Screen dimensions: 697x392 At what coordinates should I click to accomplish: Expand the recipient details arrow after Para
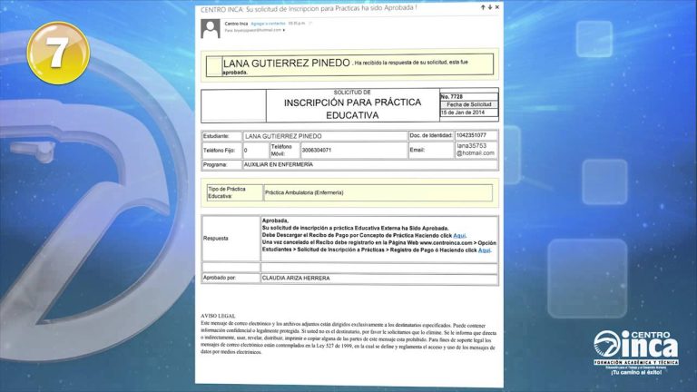click(284, 30)
